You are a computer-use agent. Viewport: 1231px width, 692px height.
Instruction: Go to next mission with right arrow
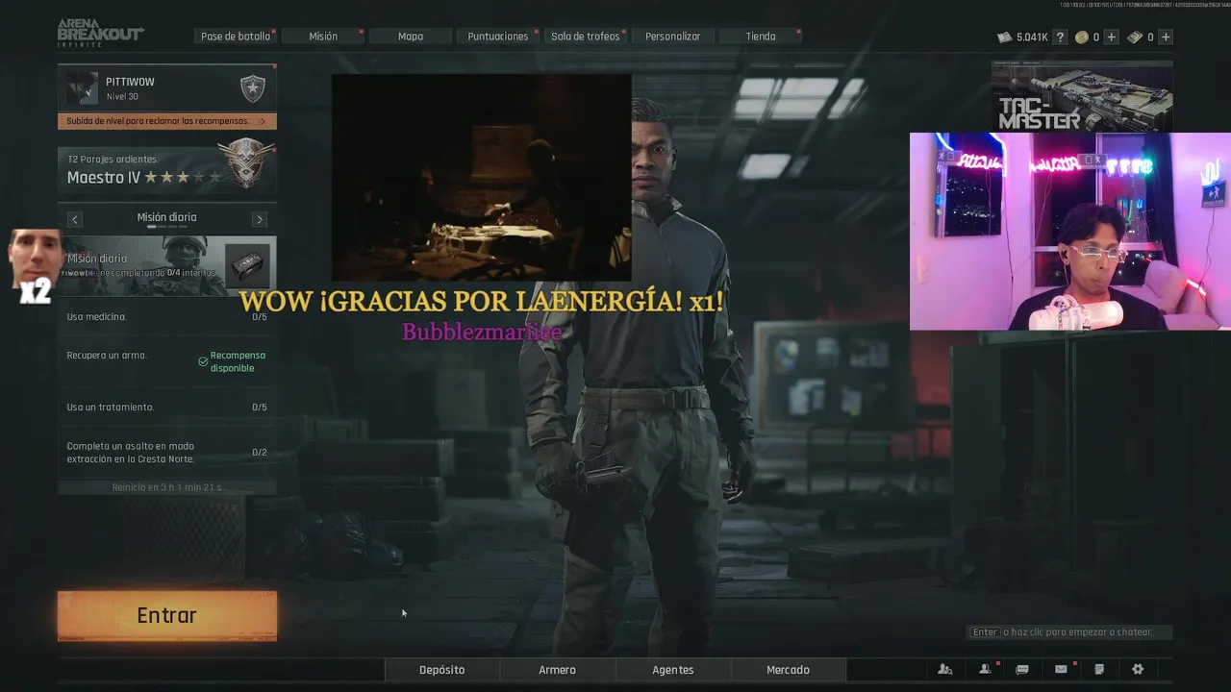260,219
